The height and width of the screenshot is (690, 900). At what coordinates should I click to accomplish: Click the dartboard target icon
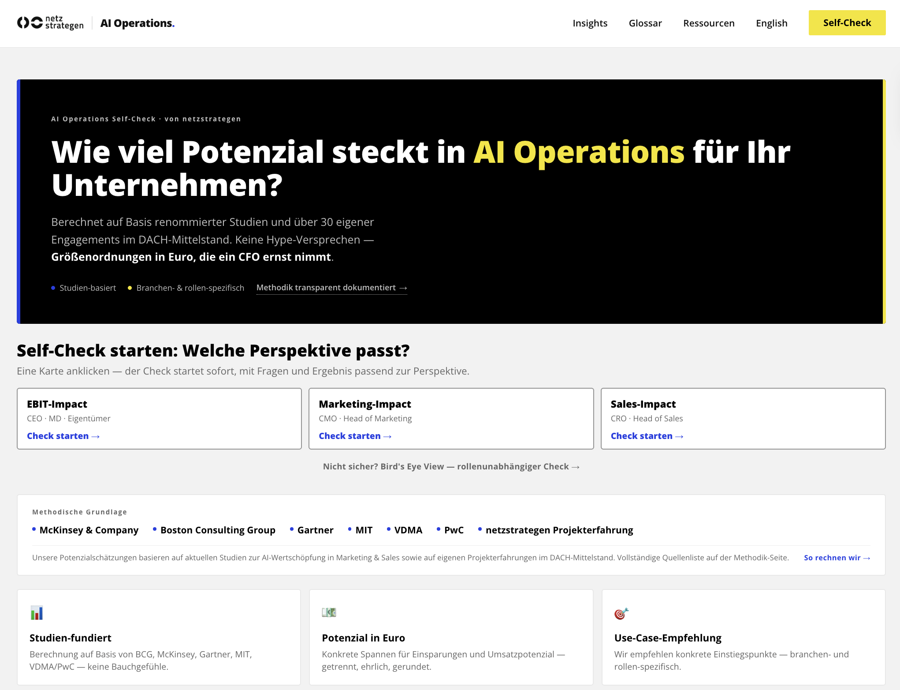[621, 613]
